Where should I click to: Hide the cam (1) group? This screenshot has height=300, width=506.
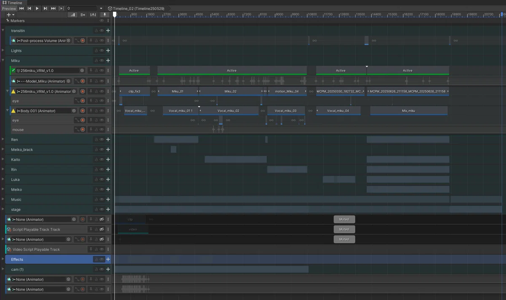click(x=102, y=270)
